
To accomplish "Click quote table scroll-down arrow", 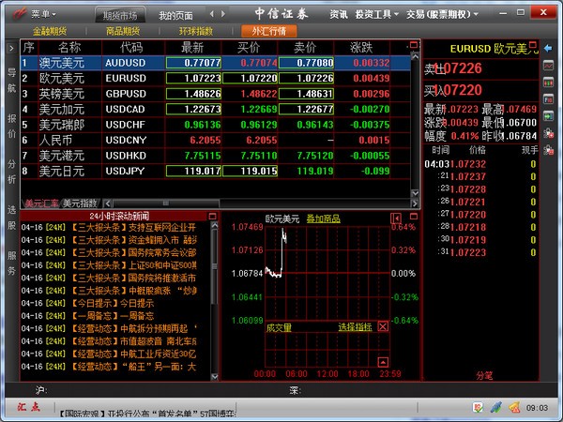I will pos(415,193).
